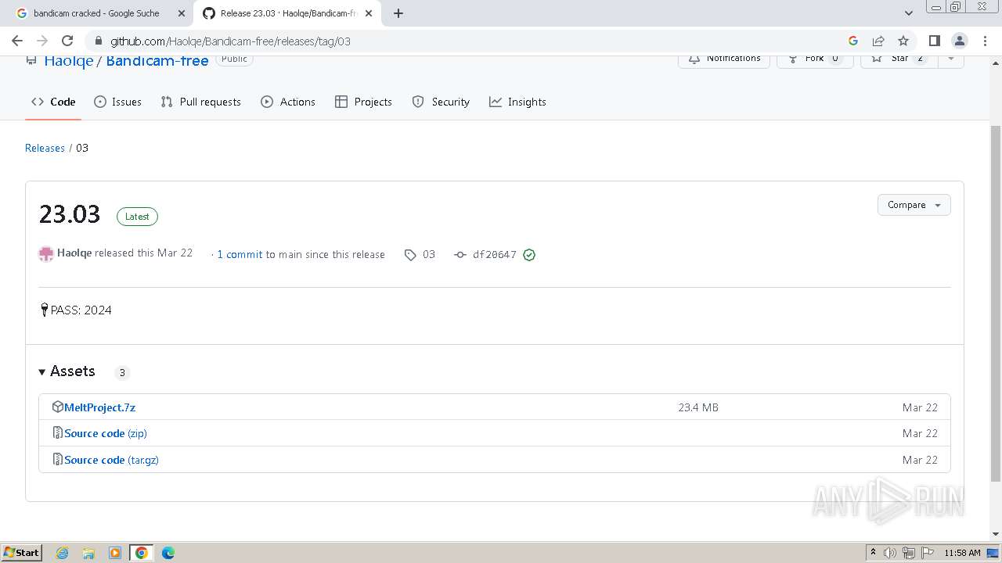Open Chrome three-dot menu
Viewport: 1002px width, 563px height.
click(984, 41)
